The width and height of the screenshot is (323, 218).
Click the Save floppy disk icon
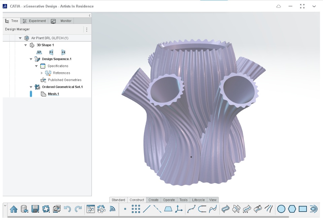click(35, 209)
